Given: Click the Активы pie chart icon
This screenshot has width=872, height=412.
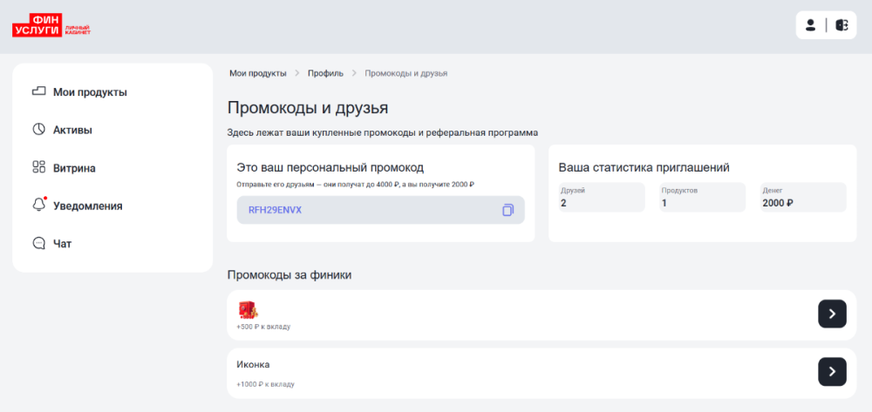Looking at the screenshot, I should point(38,130).
